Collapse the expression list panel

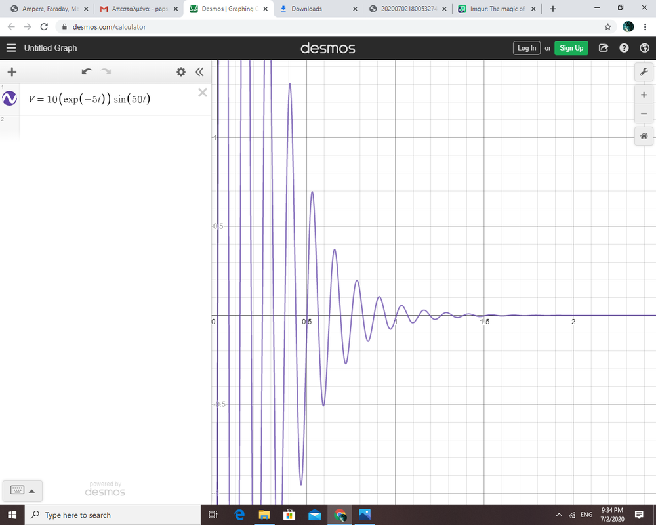pyautogui.click(x=199, y=72)
